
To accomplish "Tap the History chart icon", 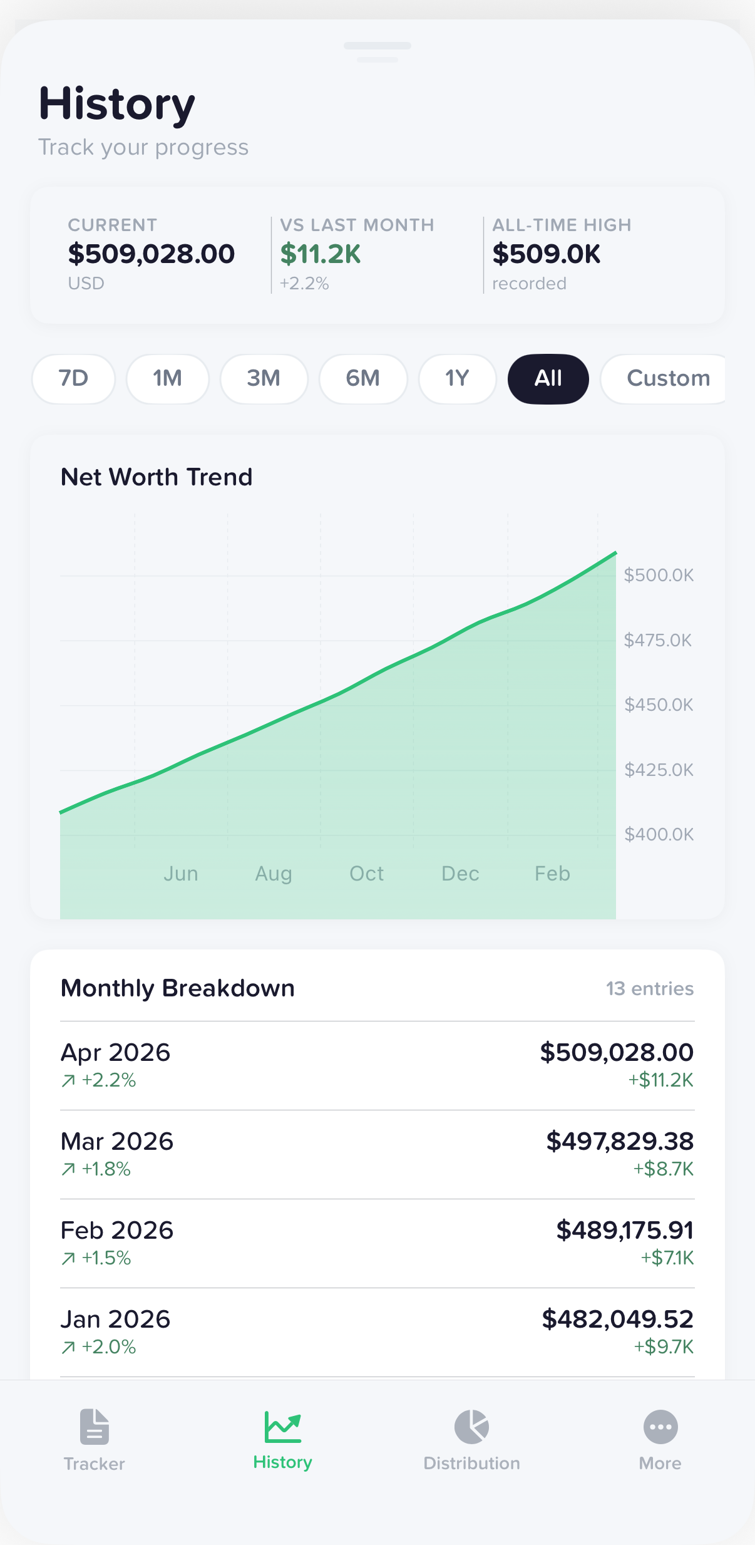I will point(282,1427).
